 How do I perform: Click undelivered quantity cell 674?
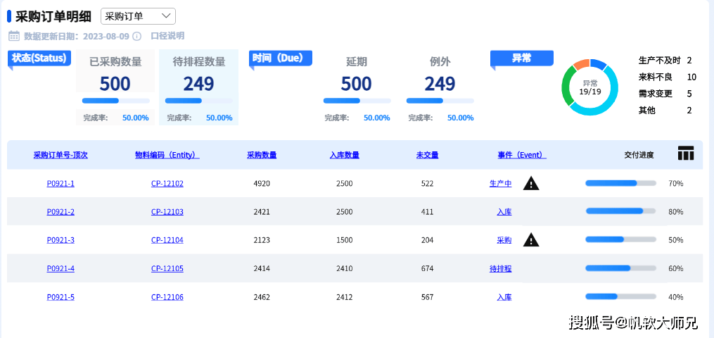(427, 269)
